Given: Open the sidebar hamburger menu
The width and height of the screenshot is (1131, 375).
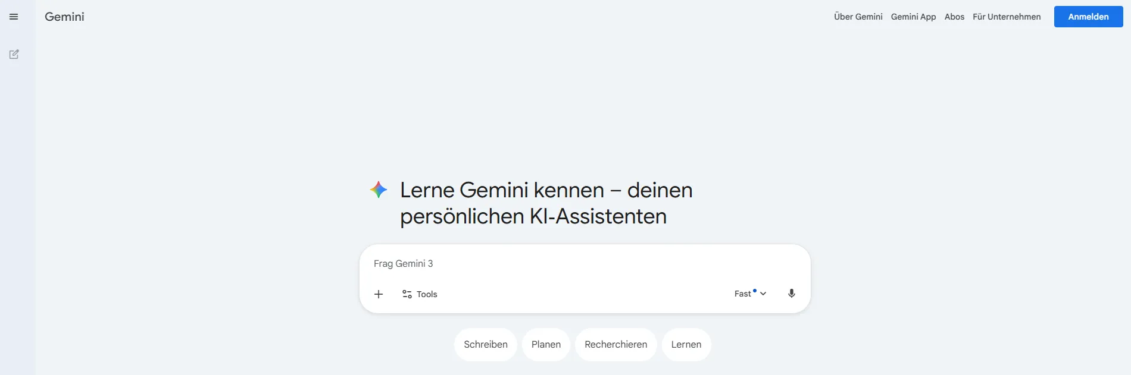Looking at the screenshot, I should pyautogui.click(x=14, y=17).
